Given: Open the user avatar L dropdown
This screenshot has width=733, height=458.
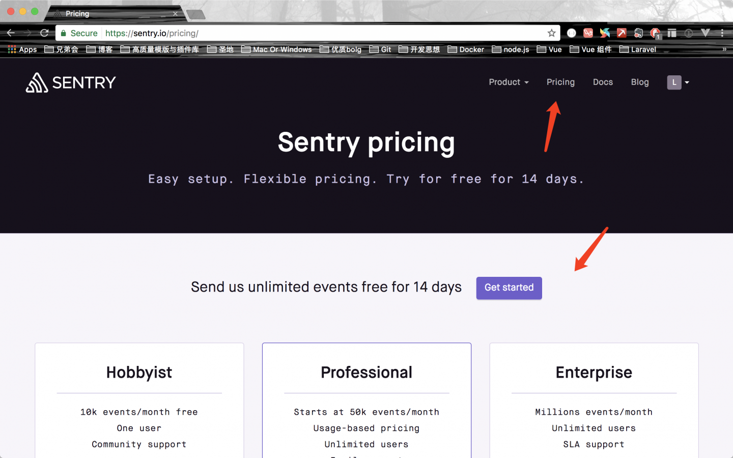Looking at the screenshot, I should click(x=678, y=82).
